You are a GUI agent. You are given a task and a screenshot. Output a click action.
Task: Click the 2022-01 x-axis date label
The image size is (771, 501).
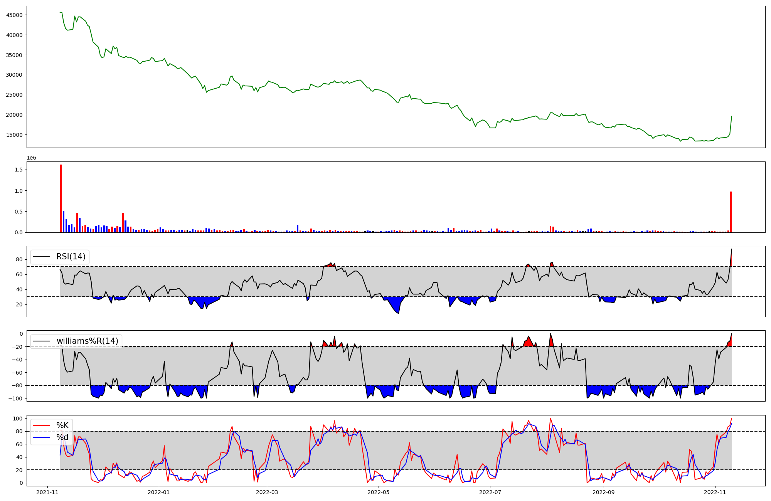[158, 492]
